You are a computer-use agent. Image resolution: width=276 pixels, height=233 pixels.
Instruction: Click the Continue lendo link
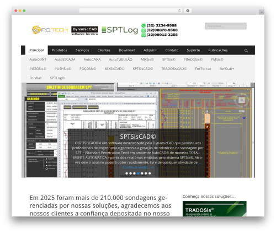(x=138, y=167)
